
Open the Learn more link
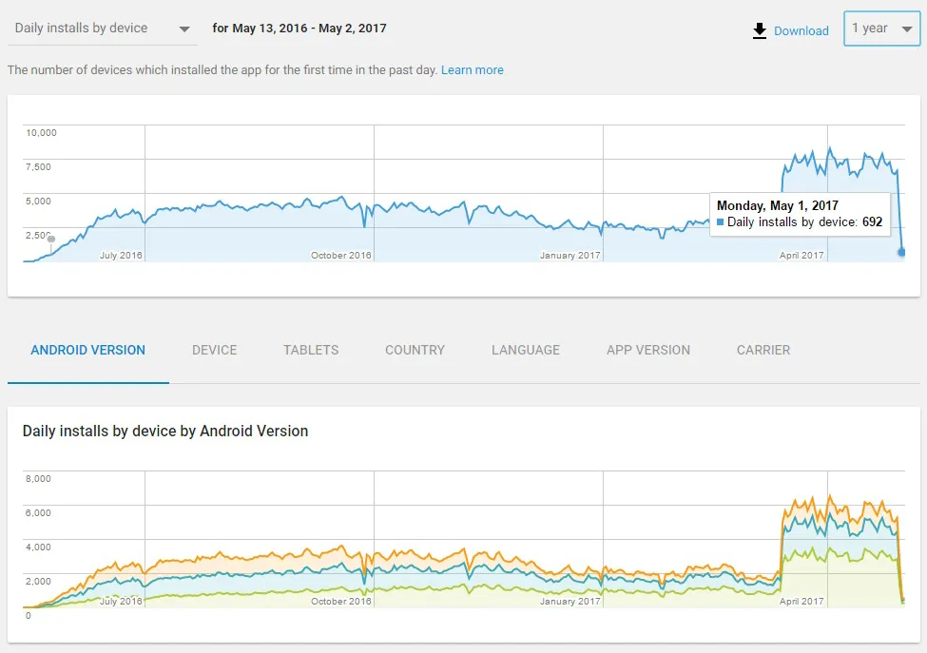pos(473,69)
